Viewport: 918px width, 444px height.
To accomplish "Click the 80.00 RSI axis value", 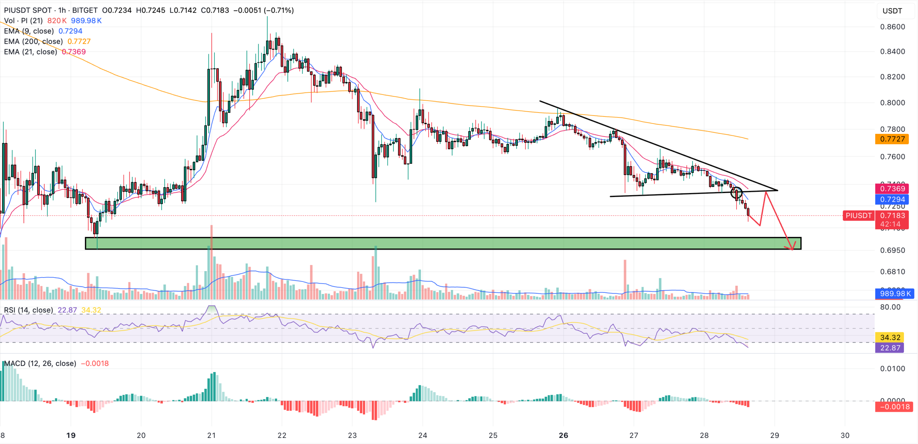I will pyautogui.click(x=890, y=307).
